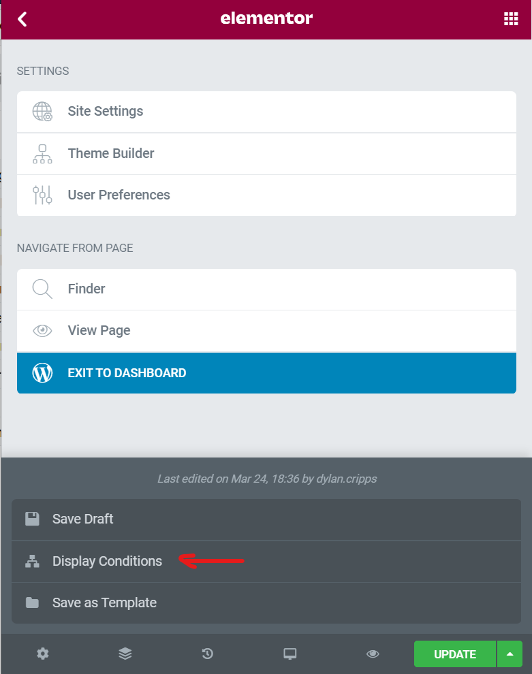Open the widgets grid panel
The image size is (532, 674).
point(510,19)
